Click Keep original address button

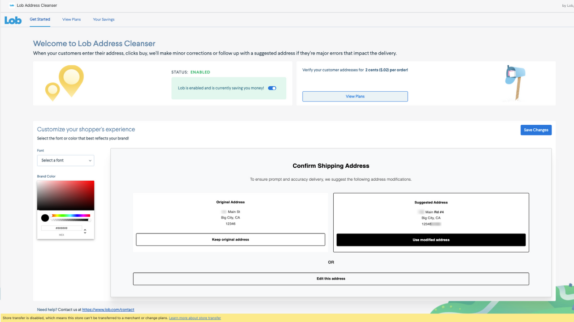pyautogui.click(x=230, y=240)
